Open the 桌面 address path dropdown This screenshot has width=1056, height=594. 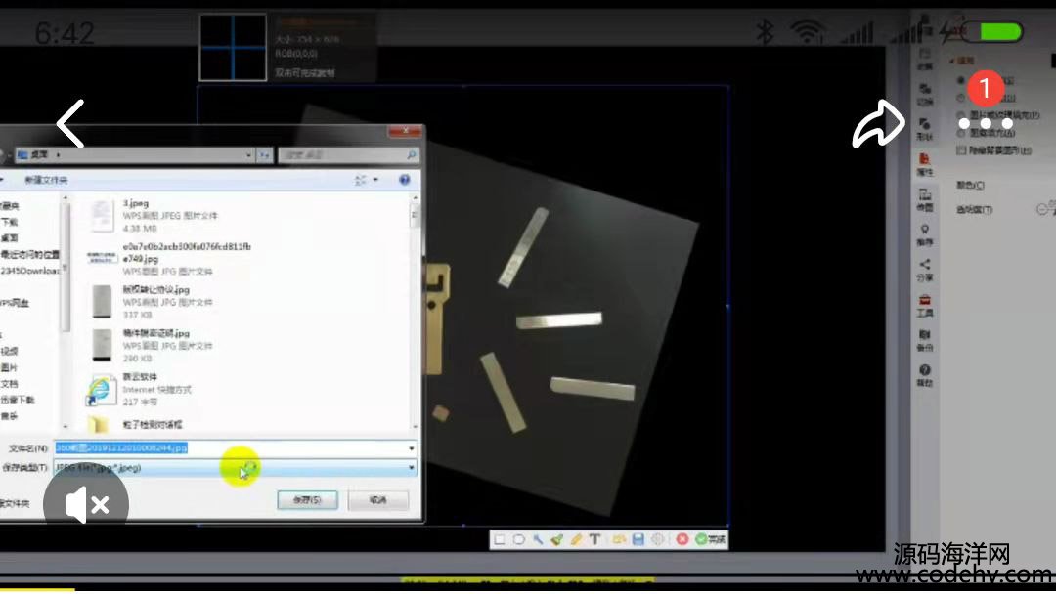[248, 154]
